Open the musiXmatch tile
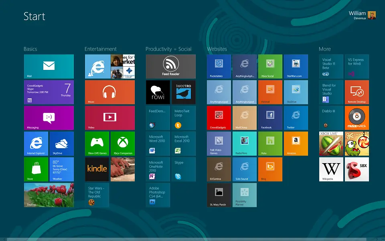 (357, 118)
